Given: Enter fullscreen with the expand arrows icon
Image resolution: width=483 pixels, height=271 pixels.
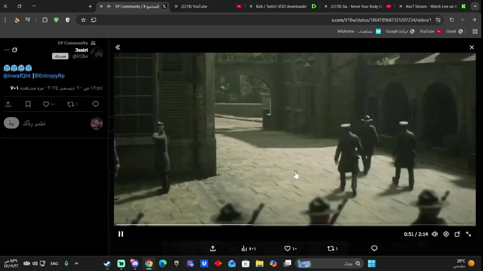Looking at the screenshot, I should pyautogui.click(x=469, y=234).
